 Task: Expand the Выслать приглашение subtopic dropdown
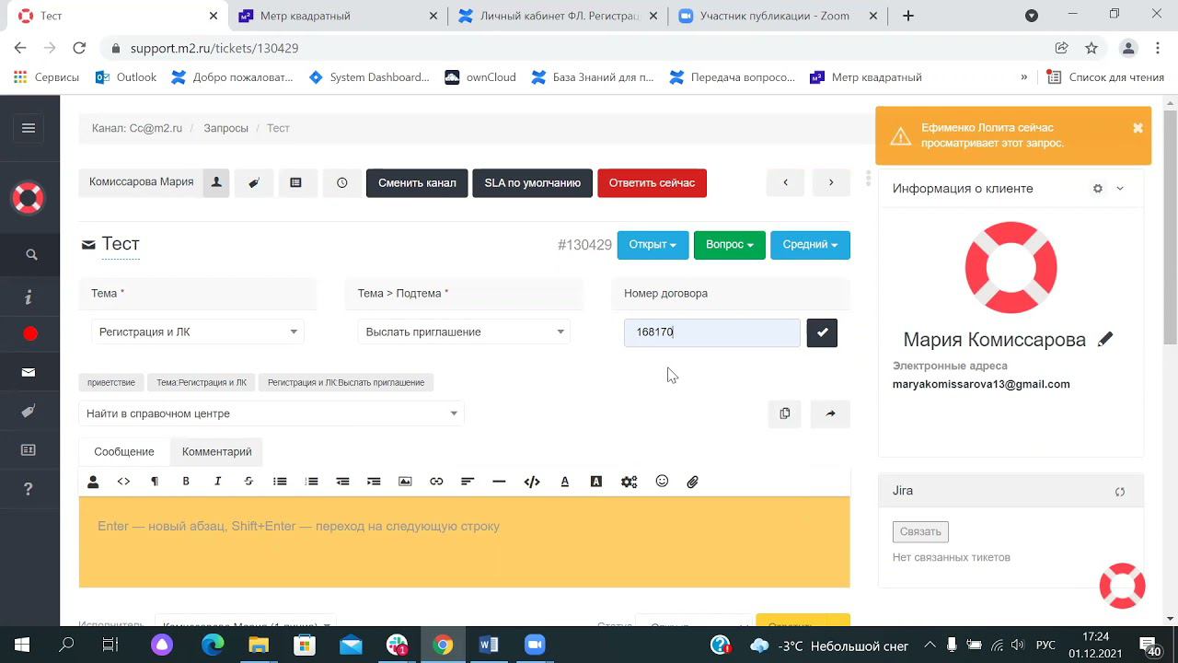coord(465,332)
